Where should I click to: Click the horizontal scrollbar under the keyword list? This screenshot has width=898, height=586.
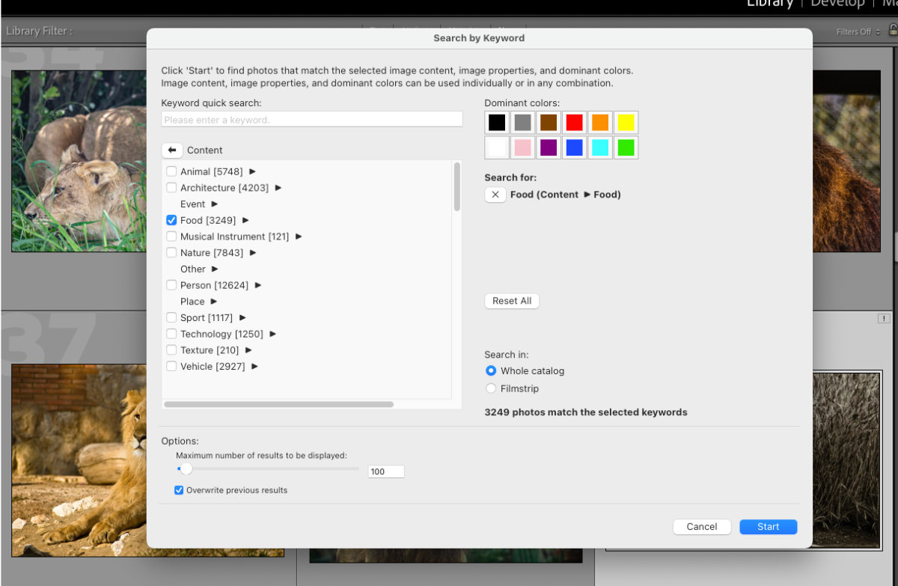pos(278,404)
